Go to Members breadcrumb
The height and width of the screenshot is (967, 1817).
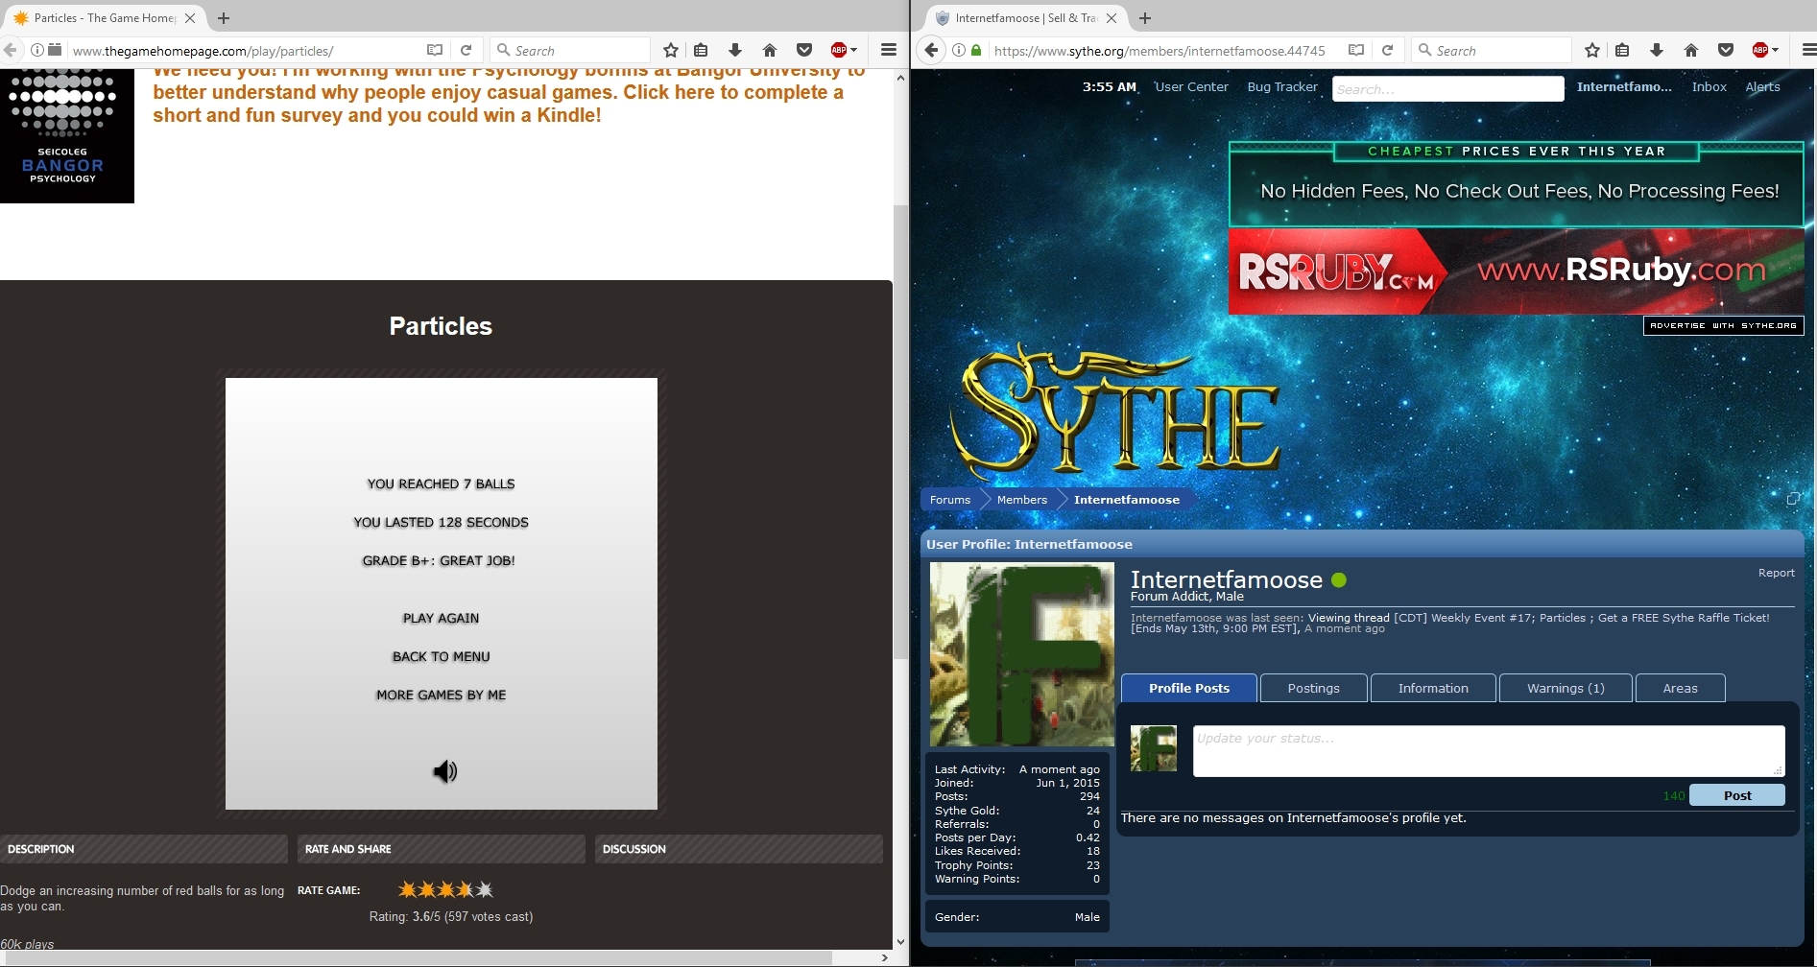[x=1021, y=499]
